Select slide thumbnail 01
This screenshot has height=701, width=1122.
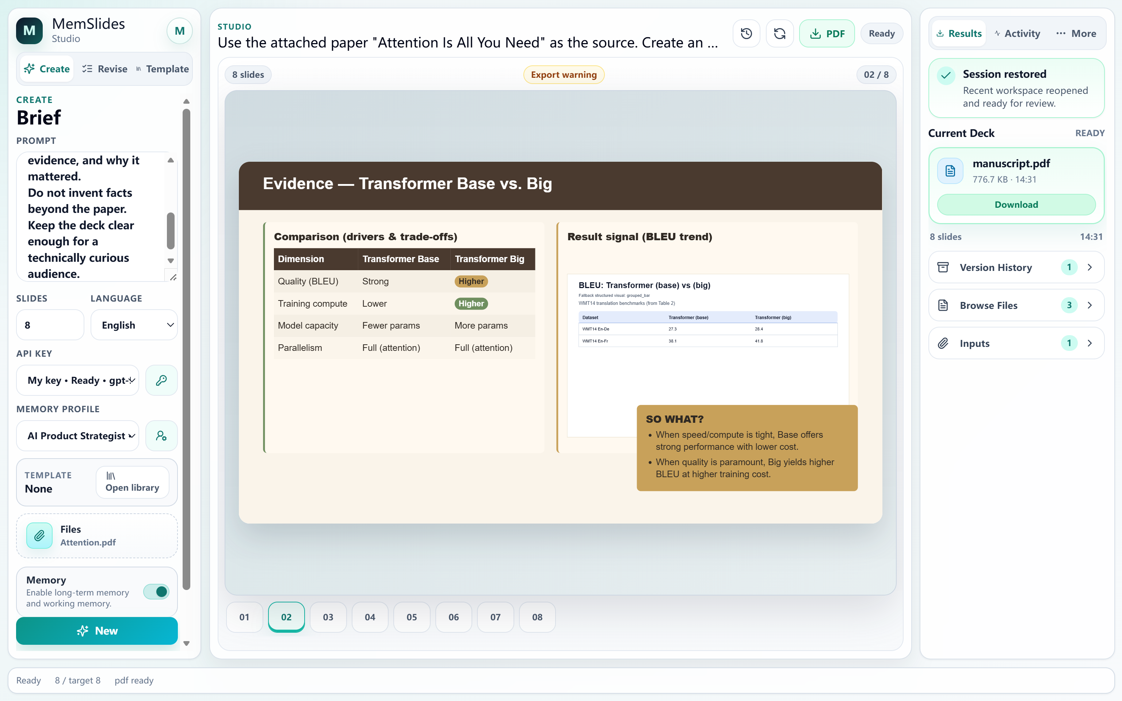tap(244, 617)
